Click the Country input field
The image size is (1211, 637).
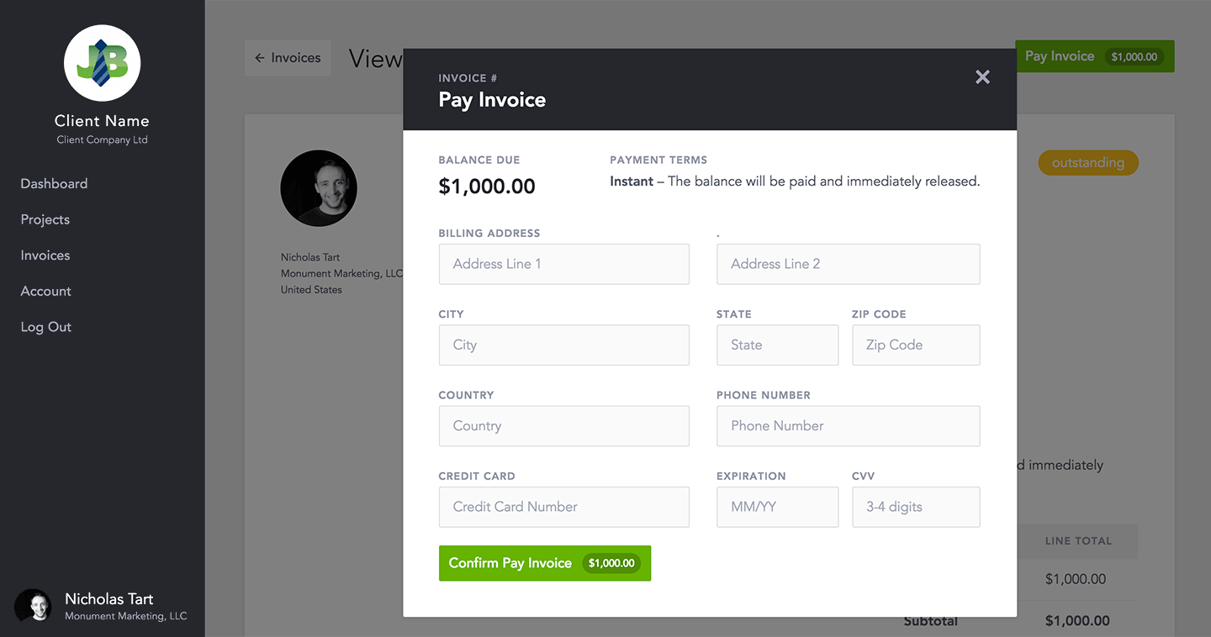(563, 426)
